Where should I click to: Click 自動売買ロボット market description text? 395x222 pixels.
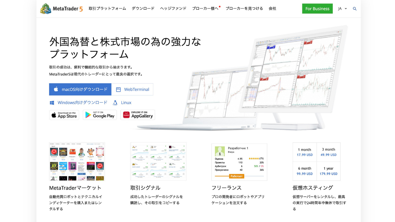(x=76, y=203)
